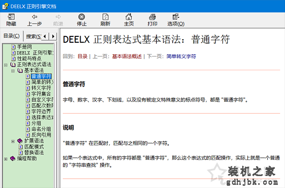This screenshot has width=285, height=188.
Task: Open the 字符集合 topic
Action: [41, 94]
